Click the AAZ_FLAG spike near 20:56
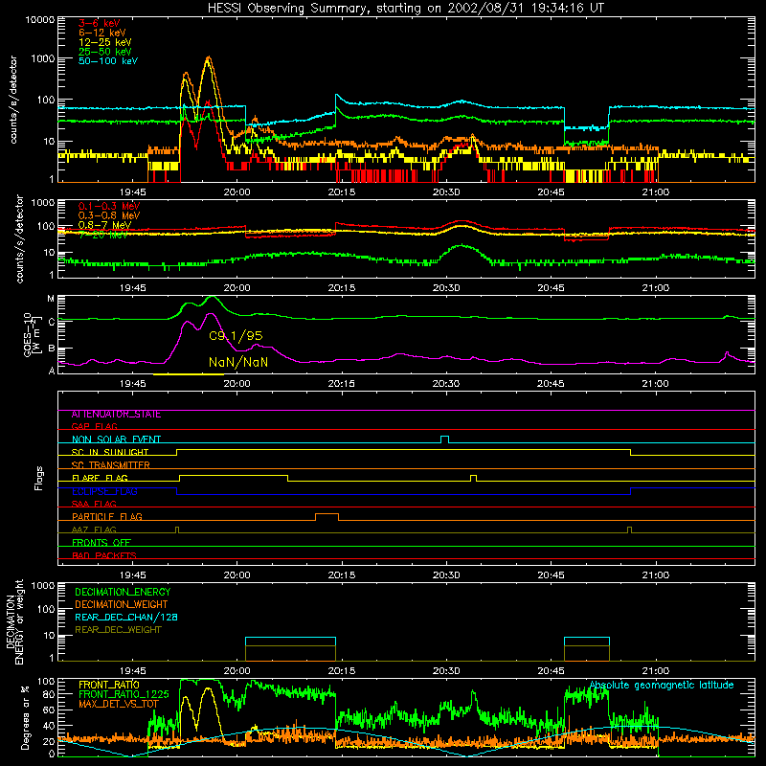This screenshot has width=766, height=766. [x=629, y=530]
